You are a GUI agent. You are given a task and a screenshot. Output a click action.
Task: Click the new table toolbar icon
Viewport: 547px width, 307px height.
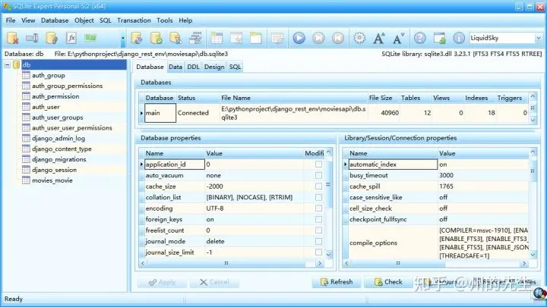pyautogui.click(x=217, y=38)
